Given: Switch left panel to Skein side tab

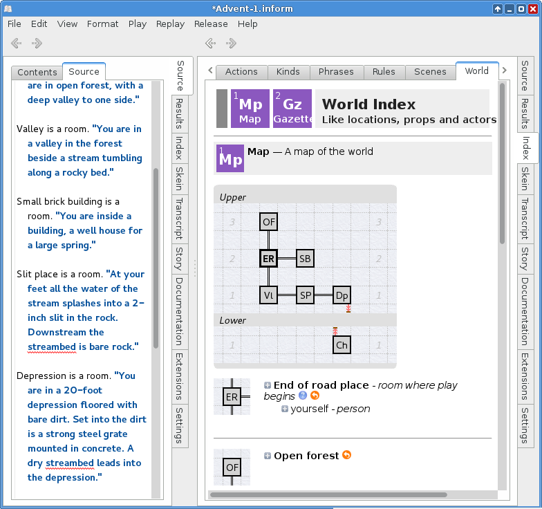Looking at the screenshot, I should coord(180,178).
